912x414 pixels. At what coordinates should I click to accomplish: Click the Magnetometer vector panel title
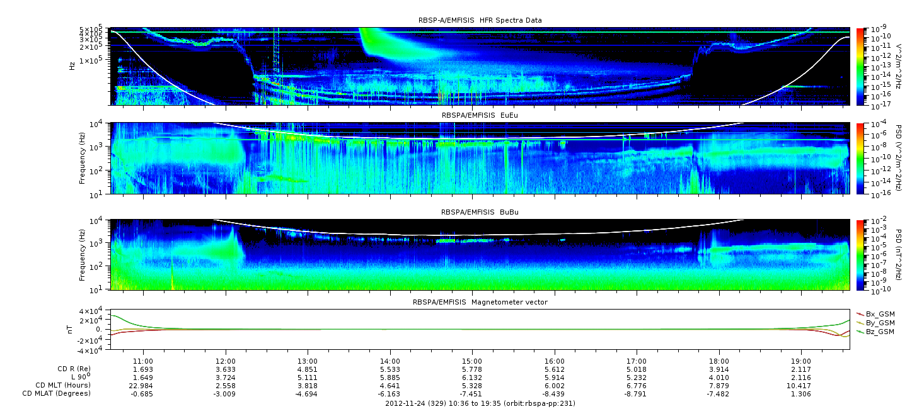pos(480,302)
